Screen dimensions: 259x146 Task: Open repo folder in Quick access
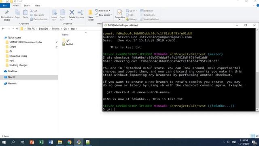12,61
